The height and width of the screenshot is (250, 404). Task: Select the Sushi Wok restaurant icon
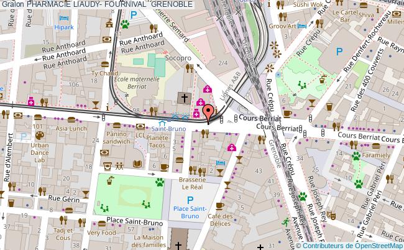(280, 4)
